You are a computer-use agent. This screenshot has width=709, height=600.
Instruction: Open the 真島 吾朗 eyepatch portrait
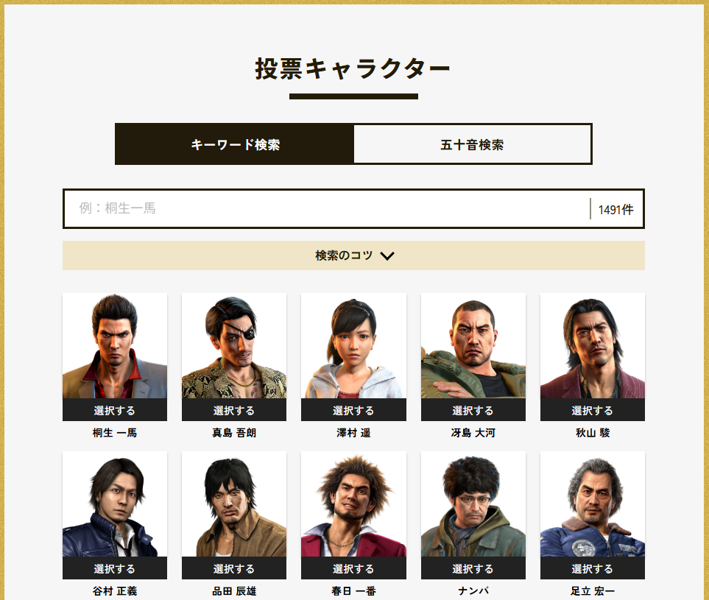point(234,346)
